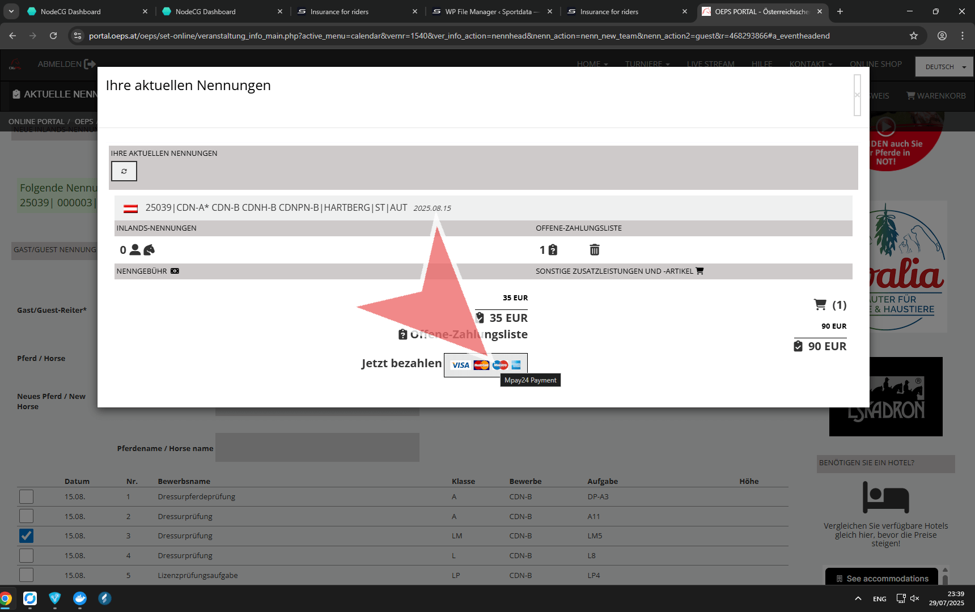
Task: Open the Docker Desktop taskbar icon
Action: [80, 598]
